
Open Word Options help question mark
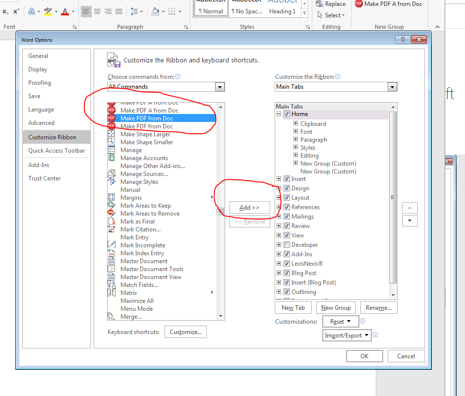403,40
